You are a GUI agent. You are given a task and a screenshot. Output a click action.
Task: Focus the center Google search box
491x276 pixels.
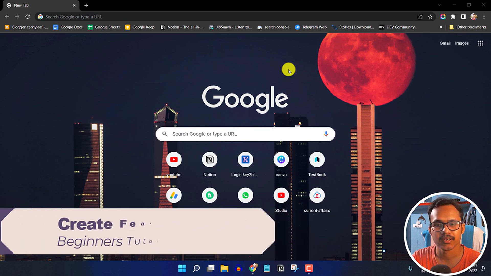[245, 134]
